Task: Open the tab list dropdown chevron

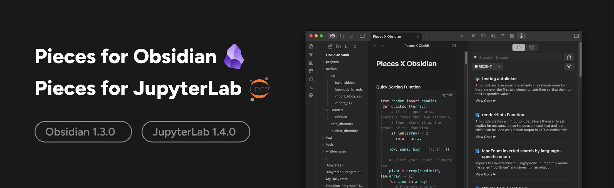Action: [461, 36]
